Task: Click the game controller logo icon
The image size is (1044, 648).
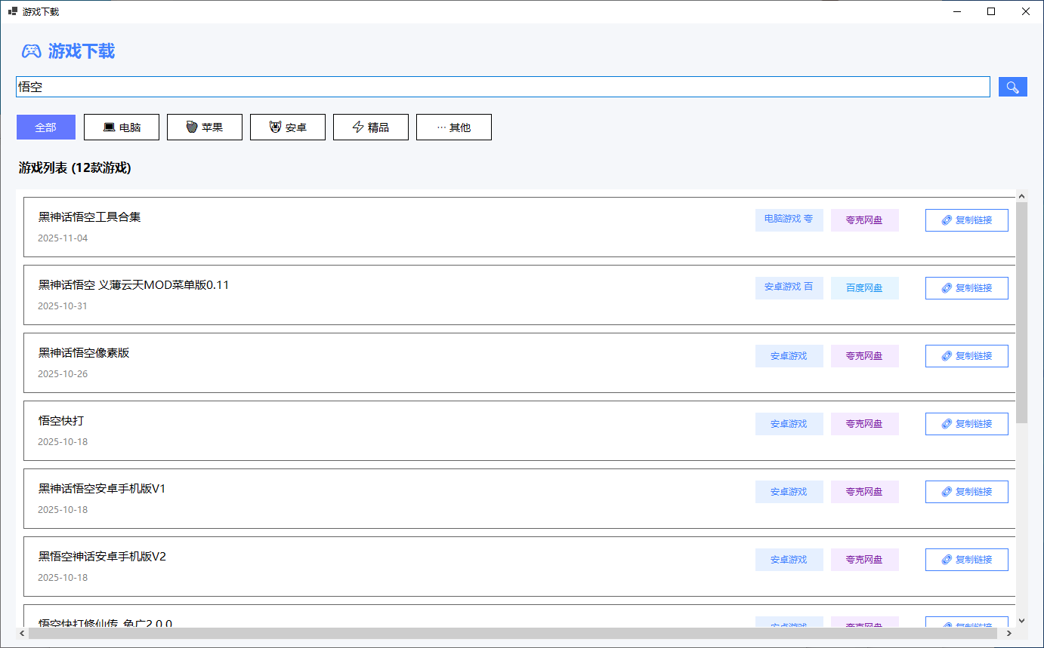Action: coord(31,51)
